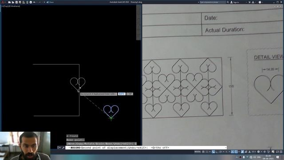Expand the workspace switching dropdown arrow
The image size is (284, 160).
(261, 152)
